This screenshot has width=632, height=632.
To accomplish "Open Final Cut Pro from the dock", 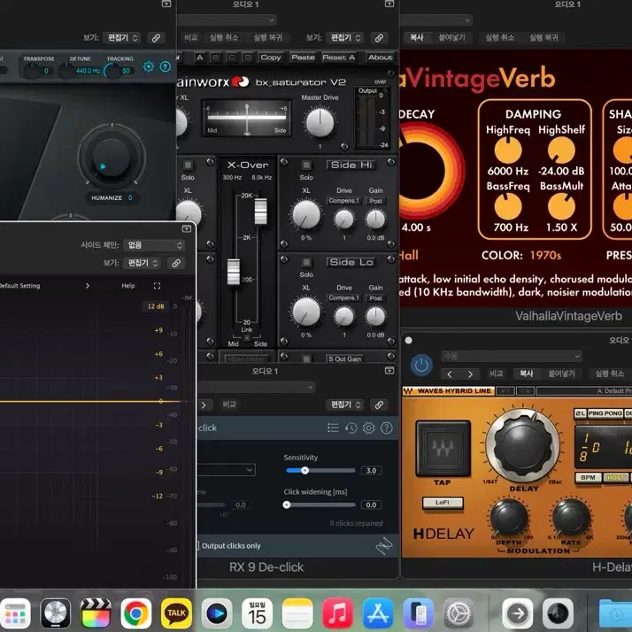I will (96, 613).
